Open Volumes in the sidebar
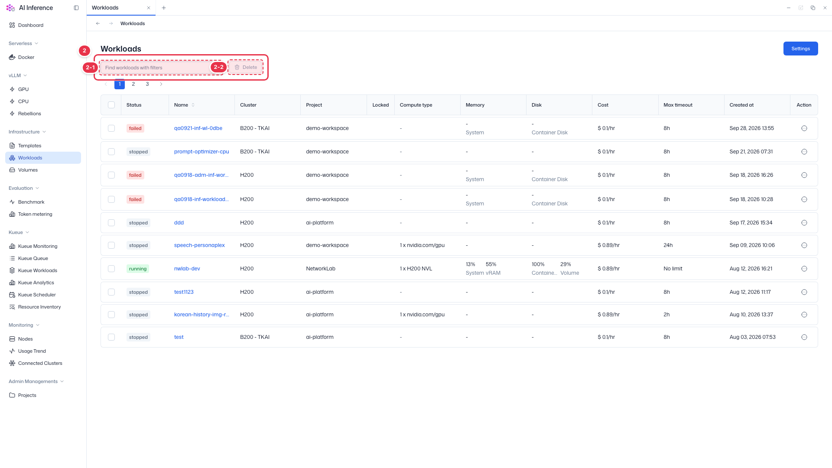The image size is (832, 468). click(x=28, y=170)
